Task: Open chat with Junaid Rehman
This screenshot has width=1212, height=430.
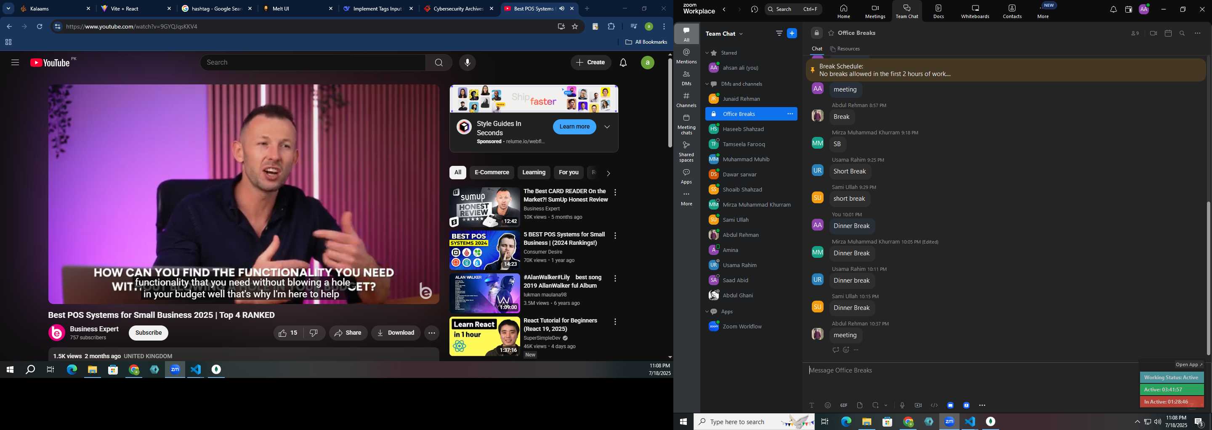Action: coord(751,99)
